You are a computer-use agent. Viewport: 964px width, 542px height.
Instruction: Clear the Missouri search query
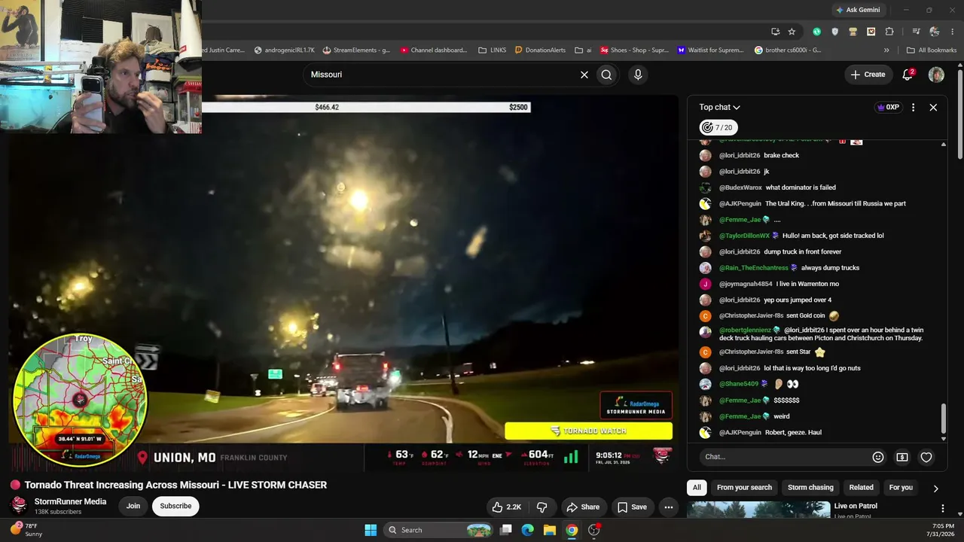click(x=584, y=75)
